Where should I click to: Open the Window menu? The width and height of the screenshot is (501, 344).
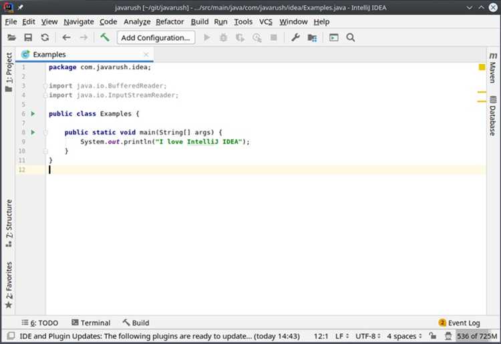tap(293, 22)
